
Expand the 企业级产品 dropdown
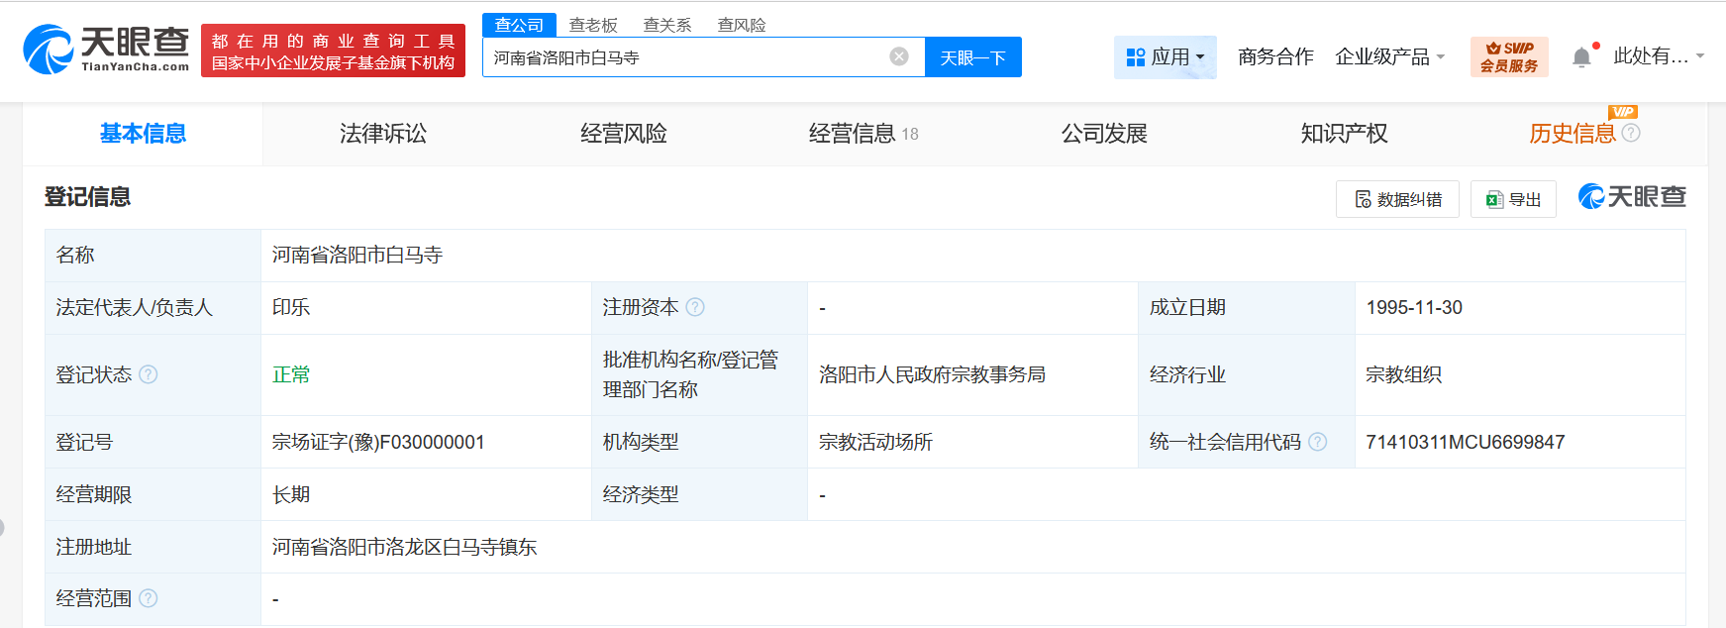click(1389, 57)
